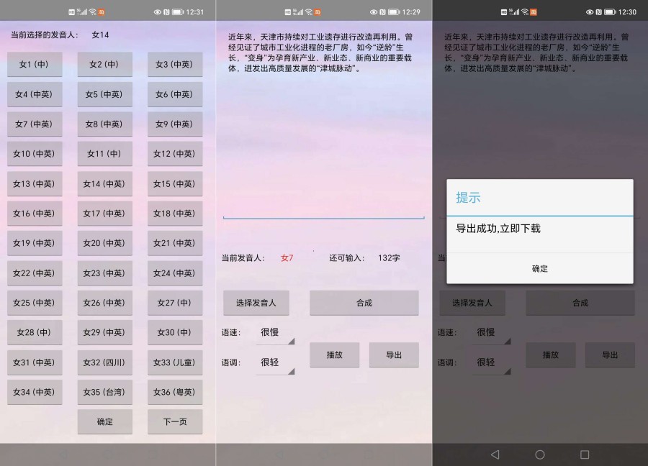Click the text input area with 天津市 paragraph

click(323, 123)
